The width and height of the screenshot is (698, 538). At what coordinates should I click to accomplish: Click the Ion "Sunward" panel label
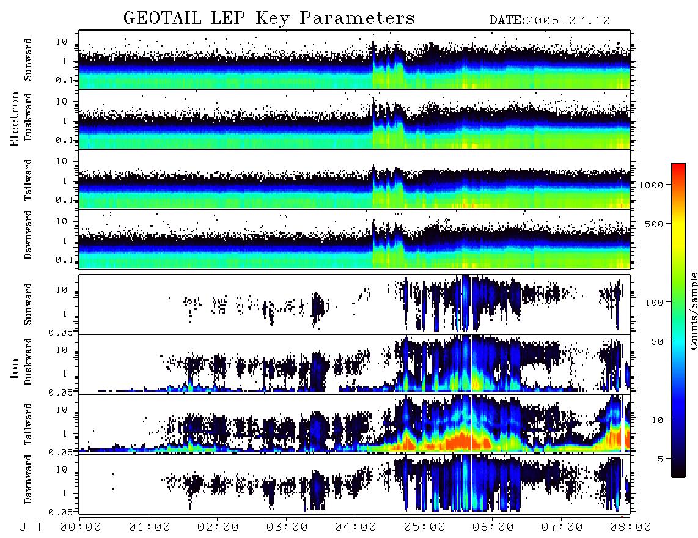tap(28, 304)
